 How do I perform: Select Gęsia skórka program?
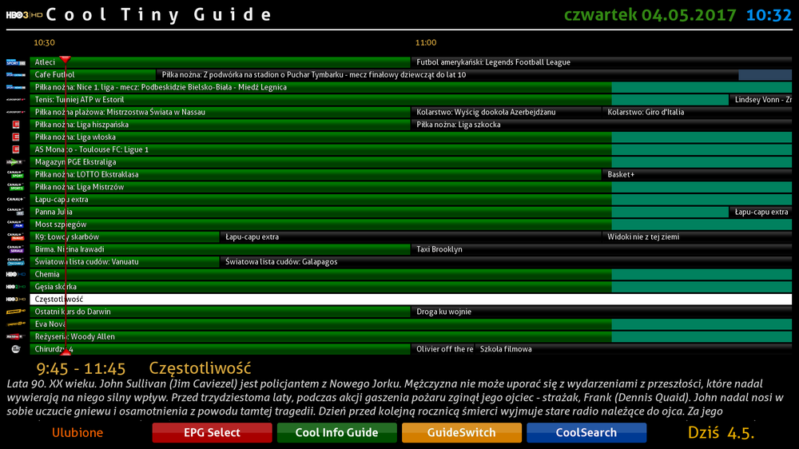tap(411, 287)
